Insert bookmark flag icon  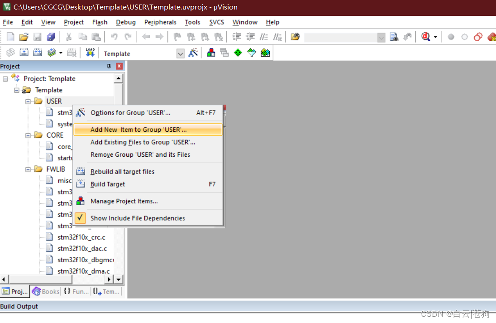[177, 37]
